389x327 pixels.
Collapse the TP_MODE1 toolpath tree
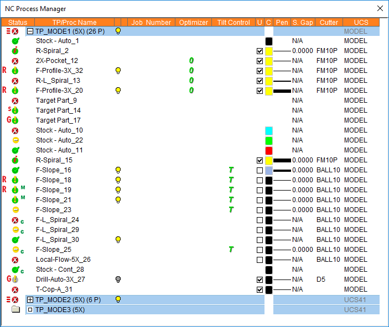[30, 31]
